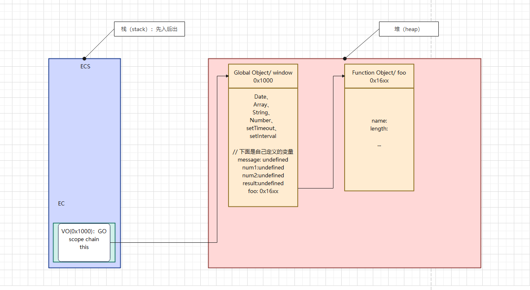Click the arrowhead pointing to Global Object
Viewport: 530px width, 290px height.
pyautogui.click(x=226, y=76)
